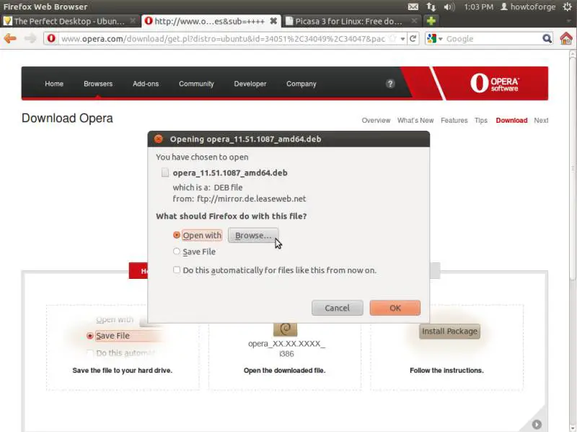Close the Opera download tab
The height and width of the screenshot is (432, 577).
point(273,21)
